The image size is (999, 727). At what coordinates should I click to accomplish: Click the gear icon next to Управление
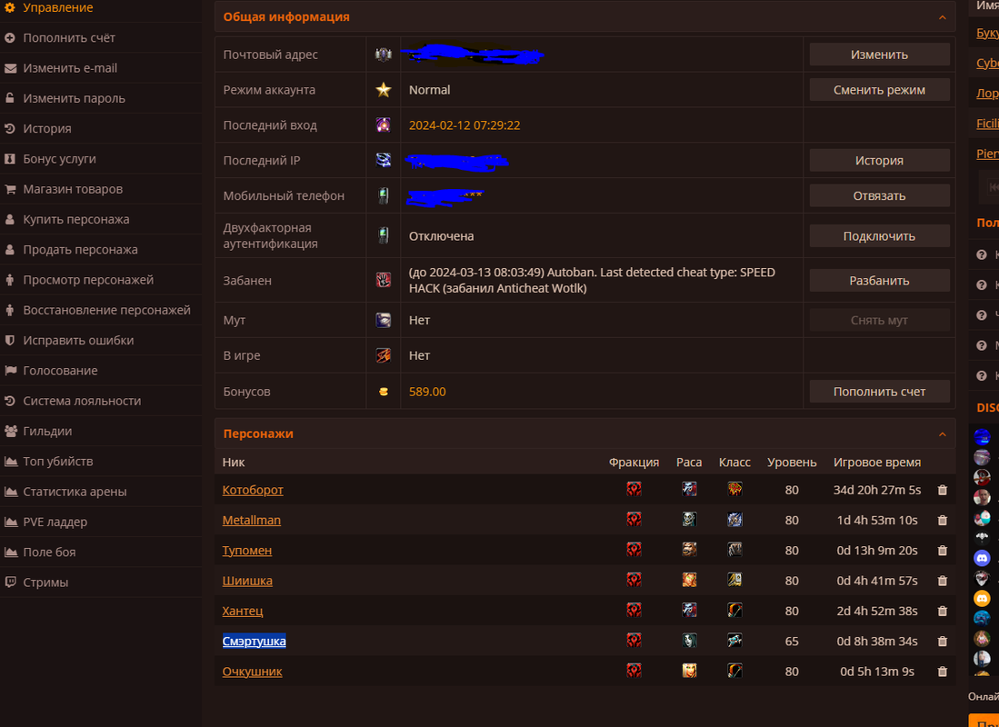coord(10,7)
